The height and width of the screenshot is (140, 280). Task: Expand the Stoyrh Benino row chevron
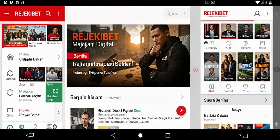[266, 100]
